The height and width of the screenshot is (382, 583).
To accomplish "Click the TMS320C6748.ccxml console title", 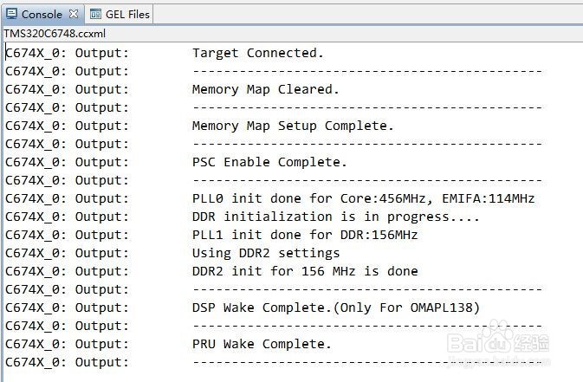I will point(55,33).
